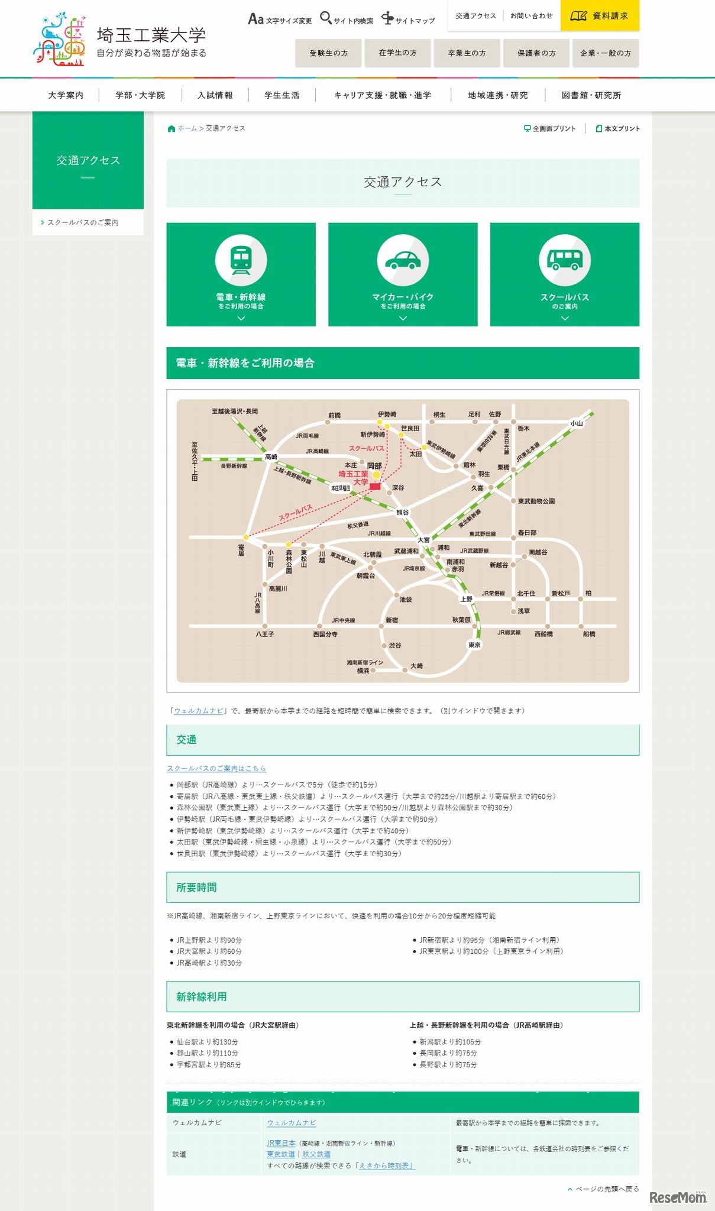Open site search via magnifier icon

point(325,18)
